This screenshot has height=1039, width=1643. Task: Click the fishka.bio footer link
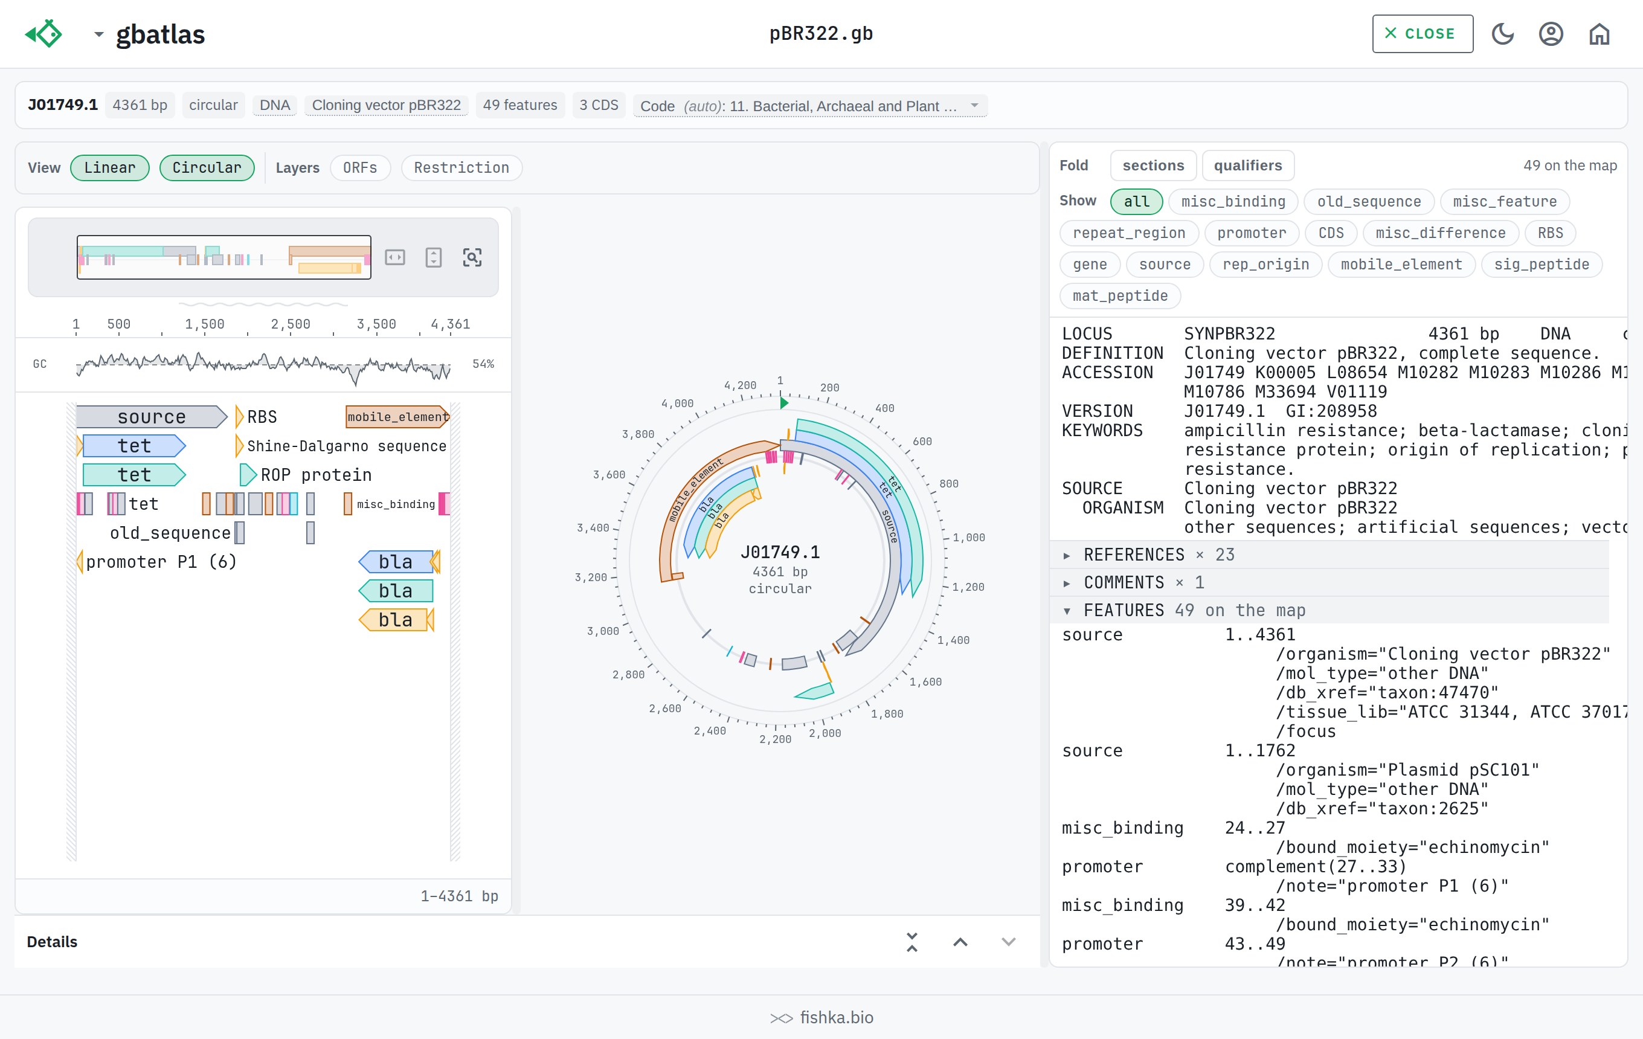point(821,1018)
